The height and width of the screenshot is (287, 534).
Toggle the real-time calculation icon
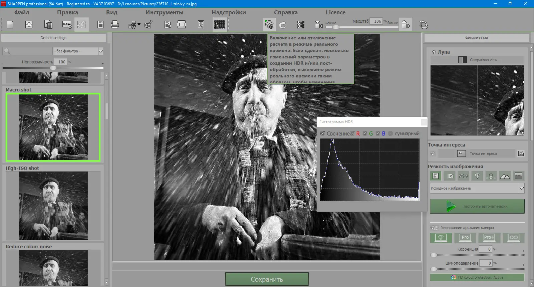(269, 24)
